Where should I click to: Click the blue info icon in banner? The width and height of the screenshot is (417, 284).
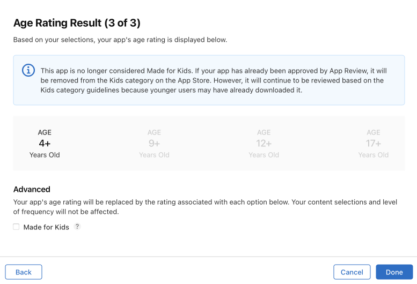[28, 70]
